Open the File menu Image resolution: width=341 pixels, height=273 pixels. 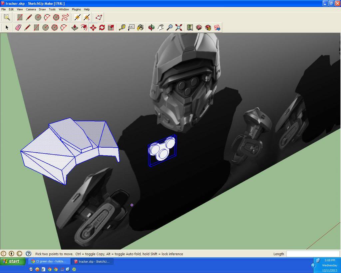(3, 9)
